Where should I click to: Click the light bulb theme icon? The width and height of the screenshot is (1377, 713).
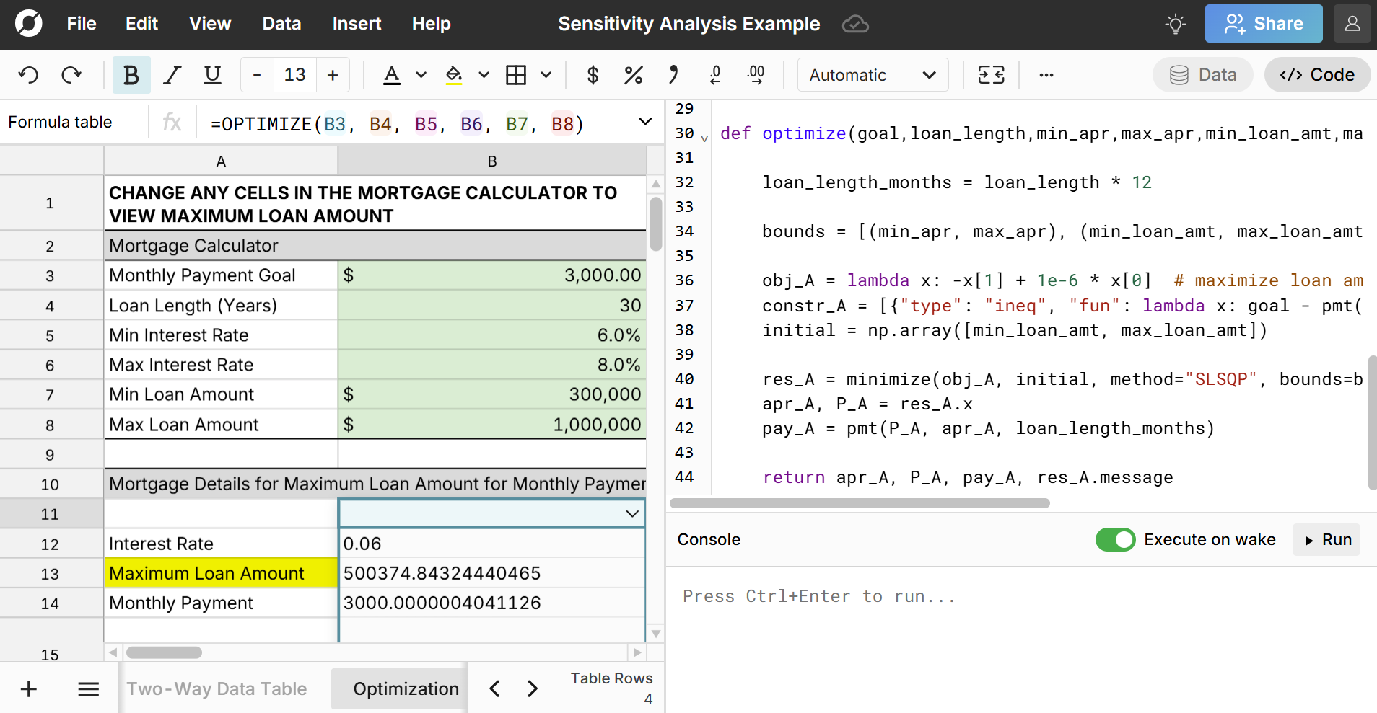coord(1175,24)
